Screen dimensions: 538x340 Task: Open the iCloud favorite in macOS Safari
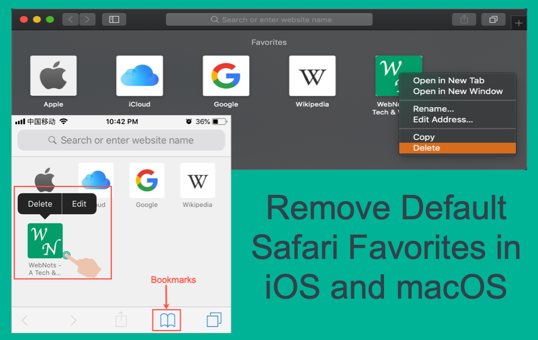pyautogui.click(x=140, y=75)
